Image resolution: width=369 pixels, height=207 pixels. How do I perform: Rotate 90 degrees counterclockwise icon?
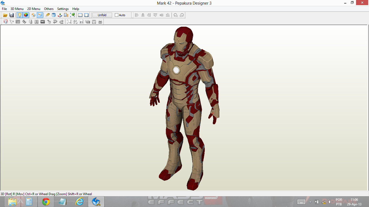[x=176, y=15]
